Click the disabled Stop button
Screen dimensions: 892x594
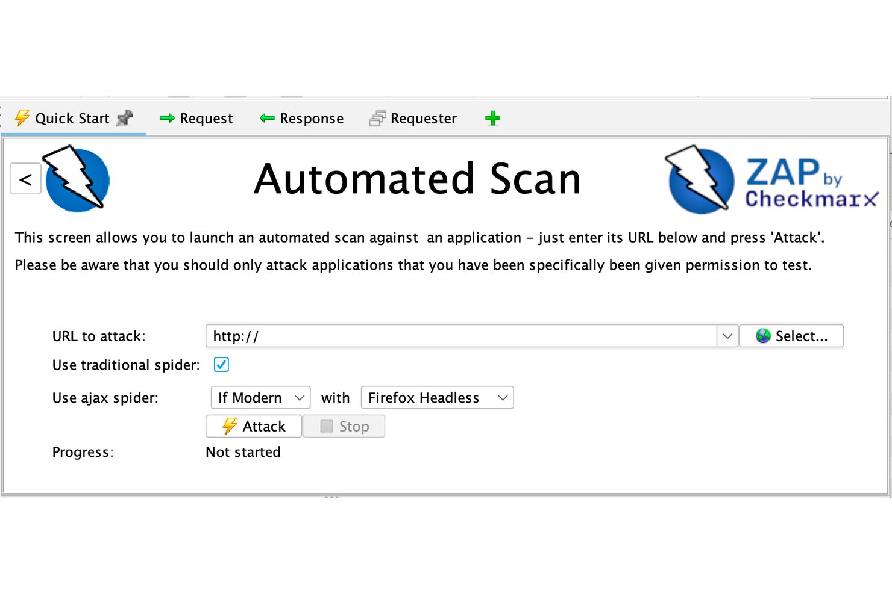click(344, 426)
